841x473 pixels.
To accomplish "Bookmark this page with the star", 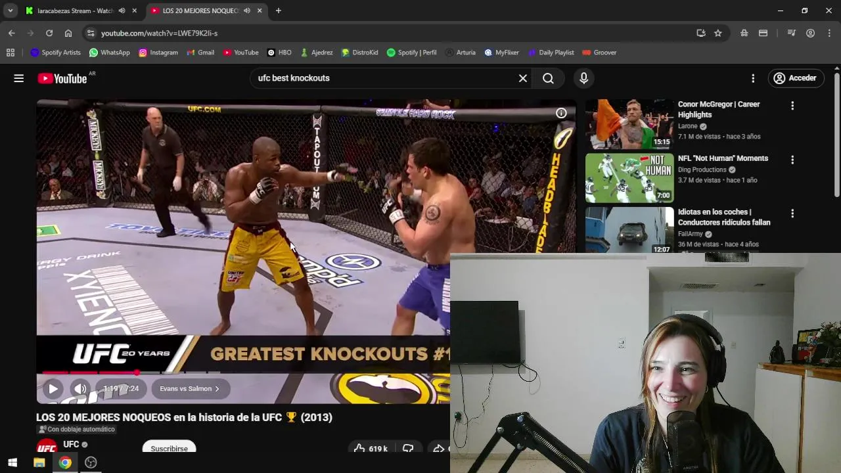I will coord(718,33).
